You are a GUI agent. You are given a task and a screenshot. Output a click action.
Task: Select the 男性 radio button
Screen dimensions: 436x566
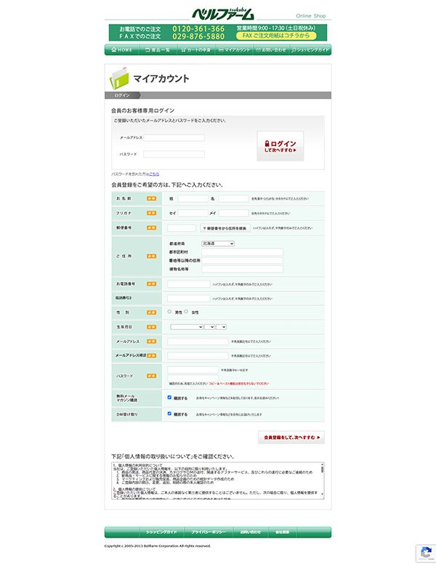[169, 312]
